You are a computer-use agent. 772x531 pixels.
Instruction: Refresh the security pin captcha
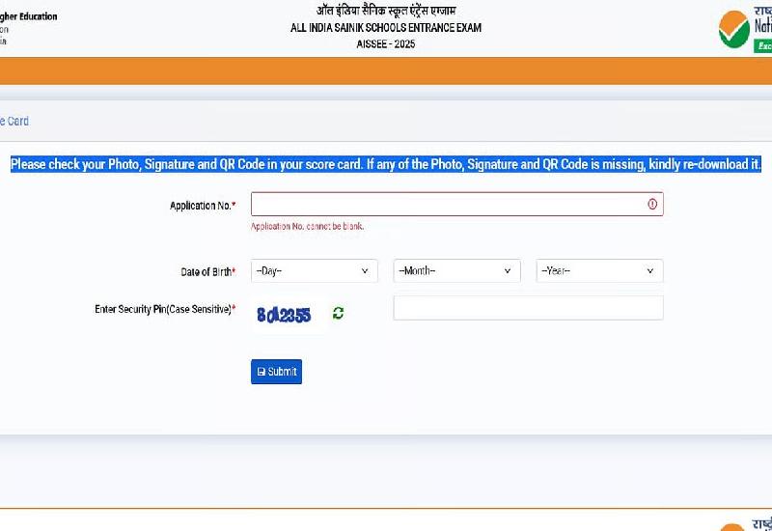point(339,313)
